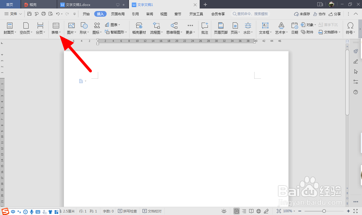
Task: Open the 100% zoom level dropdown
Action: tap(289, 211)
